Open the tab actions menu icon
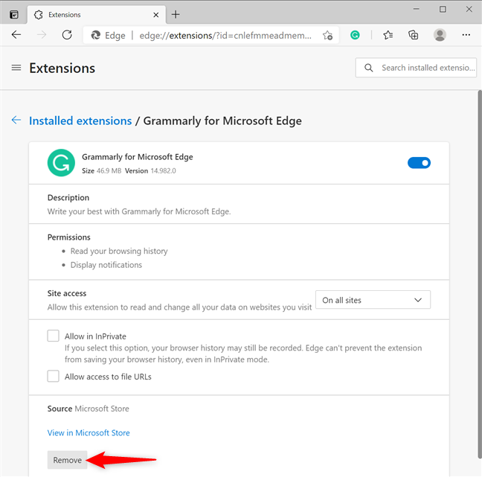This screenshot has height=477, width=482. tap(14, 14)
